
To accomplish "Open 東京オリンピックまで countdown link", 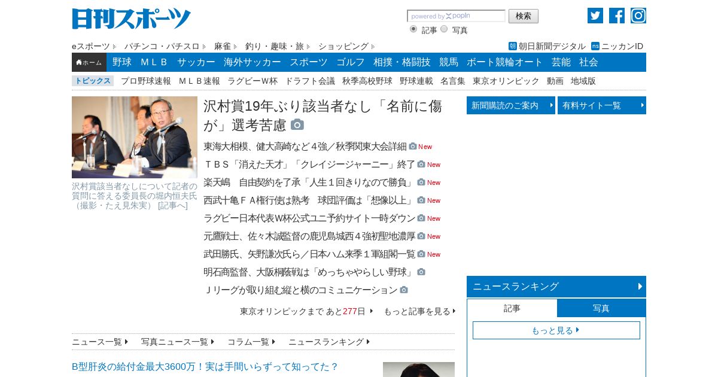I will pyautogui.click(x=306, y=311).
